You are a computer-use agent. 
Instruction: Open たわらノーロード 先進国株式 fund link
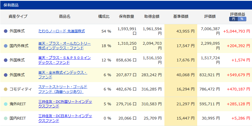[62, 31]
